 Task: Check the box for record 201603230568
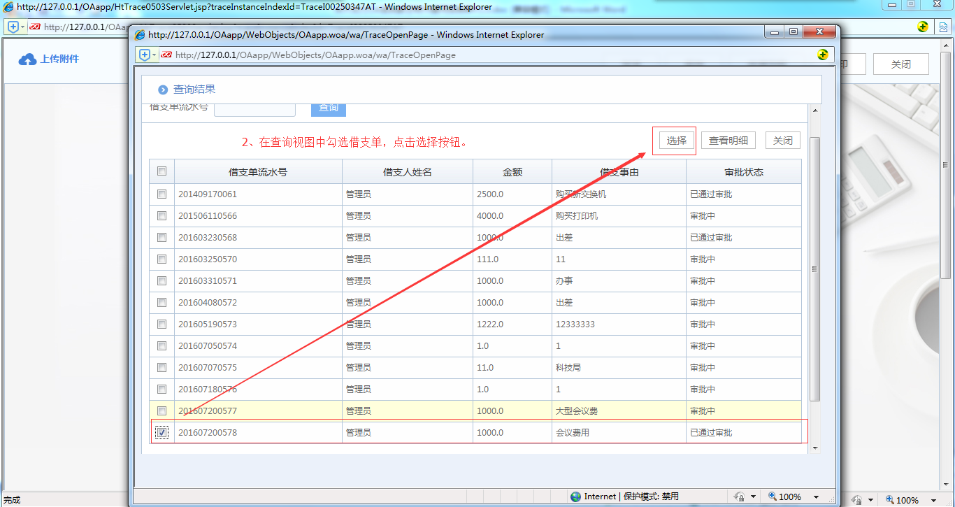[x=161, y=237]
